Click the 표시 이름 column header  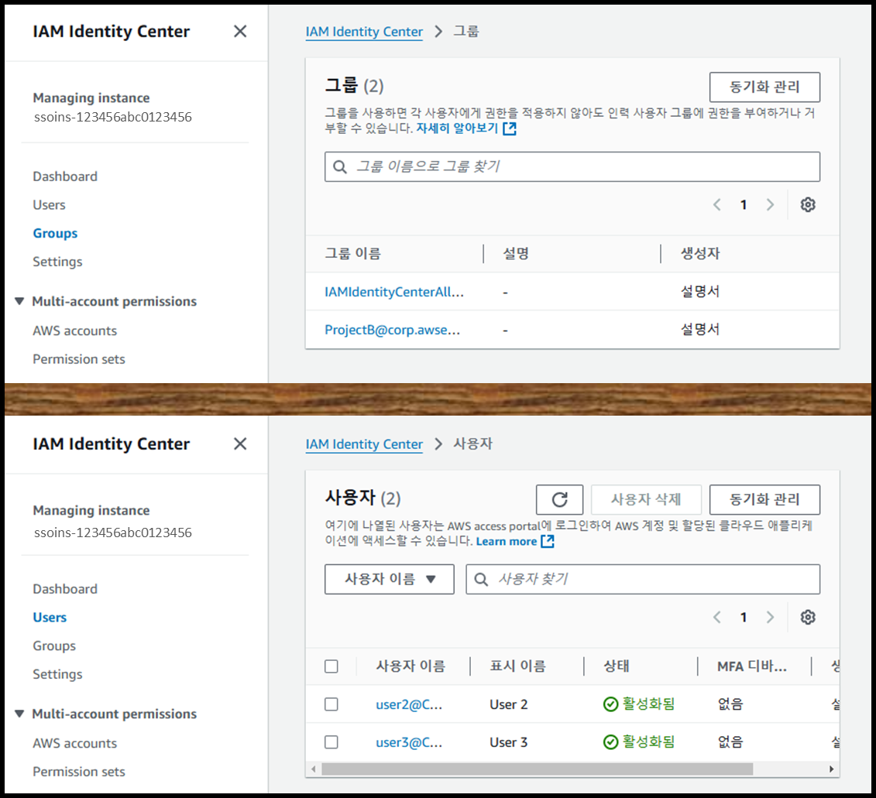click(518, 666)
